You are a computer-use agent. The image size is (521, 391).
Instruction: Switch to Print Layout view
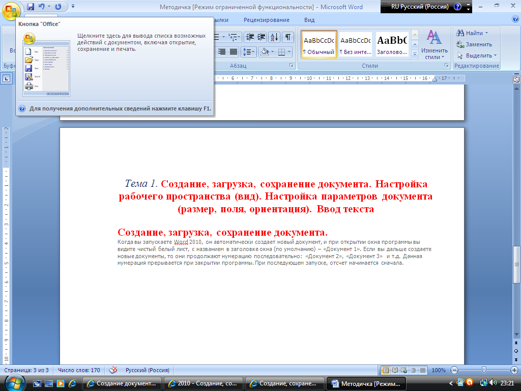click(x=386, y=370)
